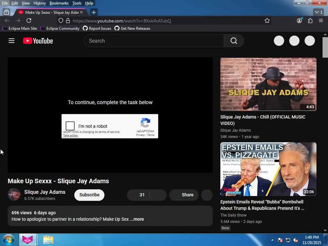Open Epstein Emails vs Pizzagate thumbnail

(x=268, y=169)
